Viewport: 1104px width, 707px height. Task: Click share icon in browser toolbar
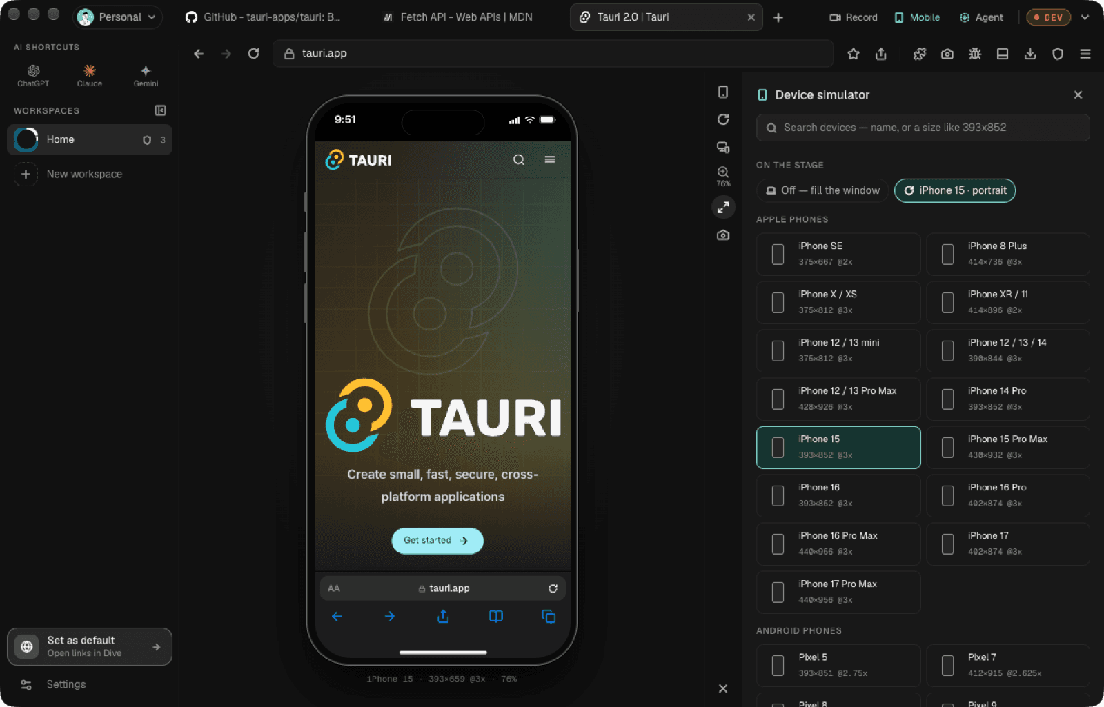point(881,54)
